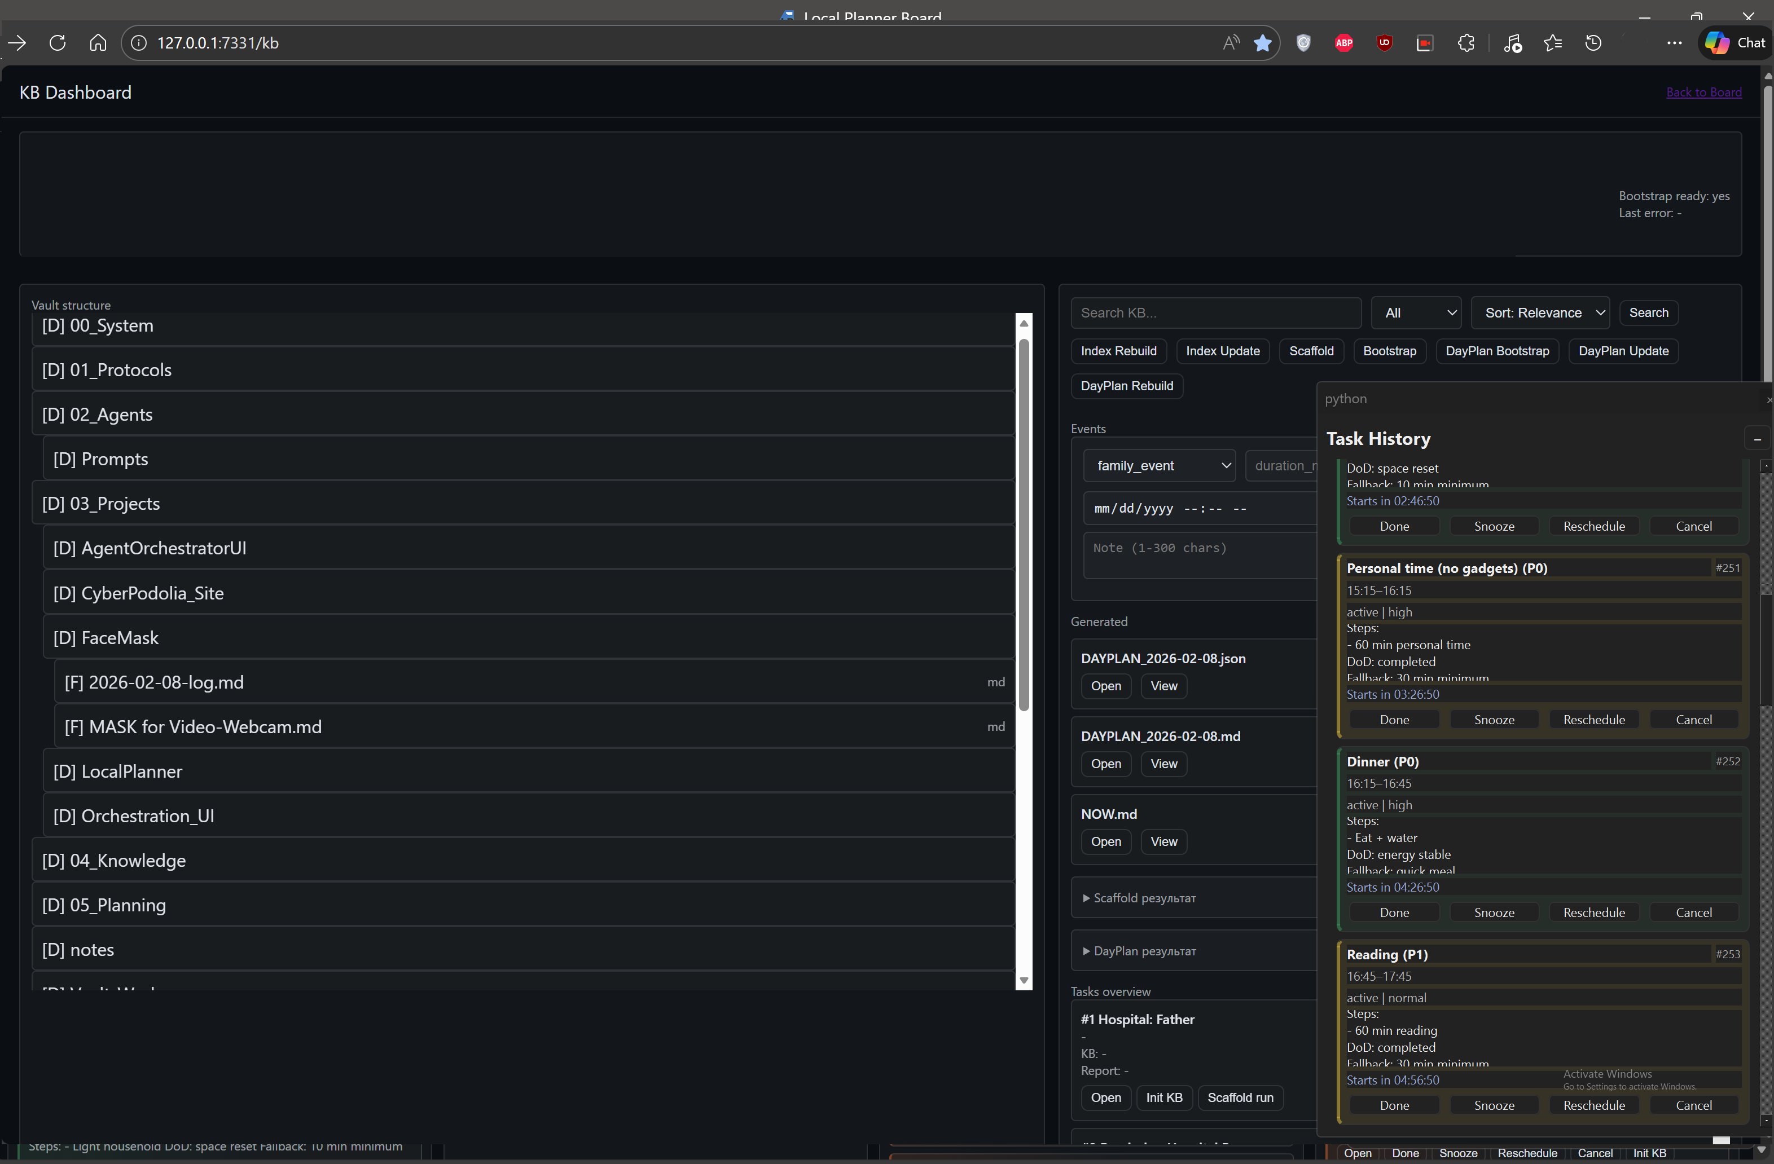Mark Dinner (P0) as Done

coord(1394,912)
